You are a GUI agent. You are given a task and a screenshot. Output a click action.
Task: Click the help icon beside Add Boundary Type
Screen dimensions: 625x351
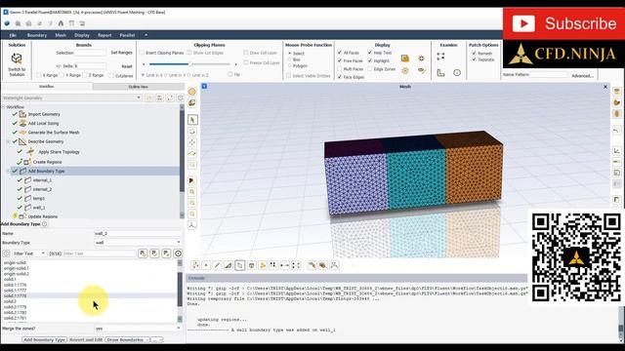click(45, 224)
